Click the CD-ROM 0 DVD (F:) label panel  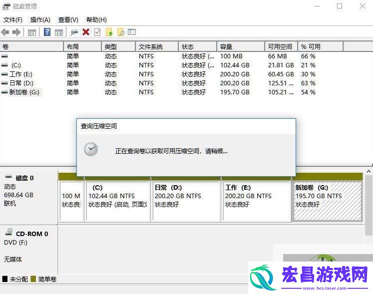point(28,249)
